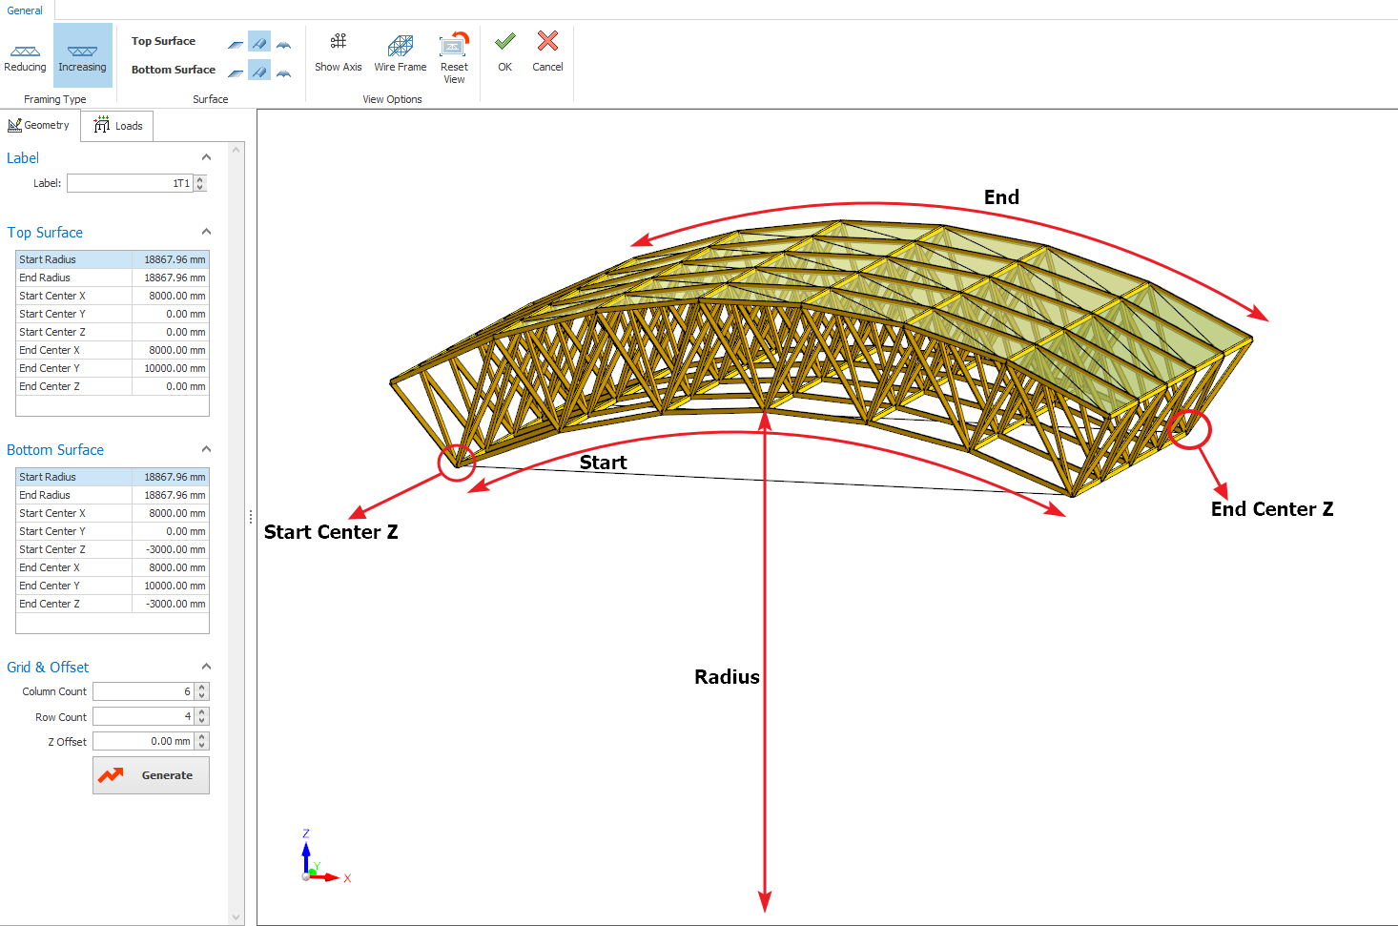Image resolution: width=1398 pixels, height=926 pixels.
Task: Collapse the Top Surface section
Action: [206, 232]
